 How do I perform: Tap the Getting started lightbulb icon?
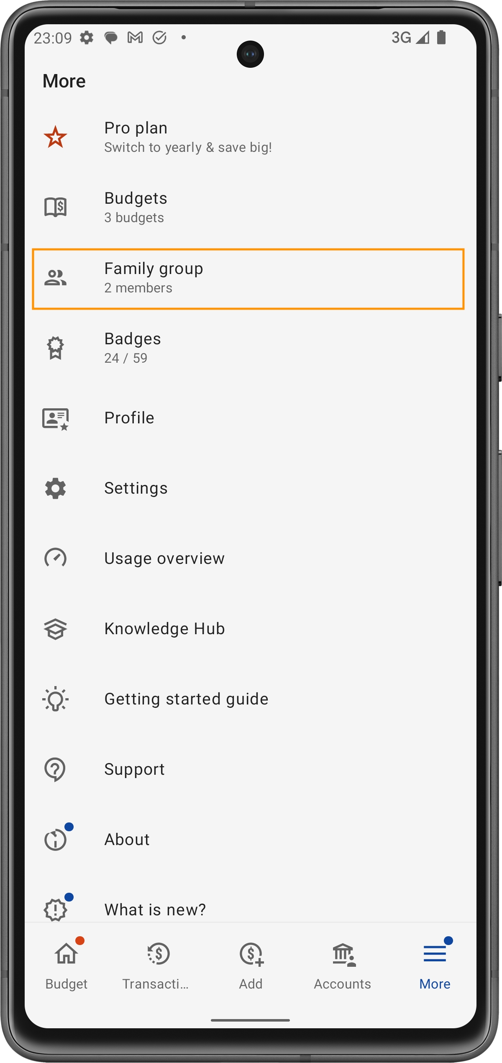(x=55, y=699)
